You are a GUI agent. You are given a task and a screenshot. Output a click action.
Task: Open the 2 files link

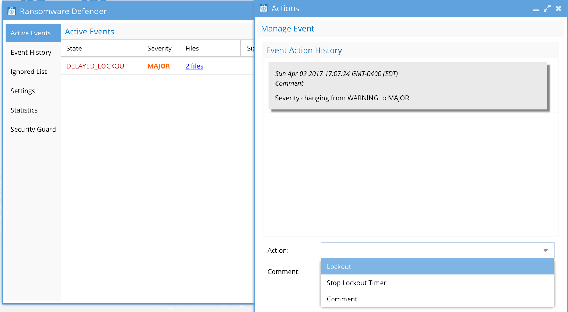[194, 66]
